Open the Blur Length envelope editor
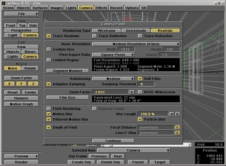The height and width of the screenshot is (166, 226). 177,114
